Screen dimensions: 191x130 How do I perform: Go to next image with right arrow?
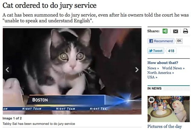point(137,70)
